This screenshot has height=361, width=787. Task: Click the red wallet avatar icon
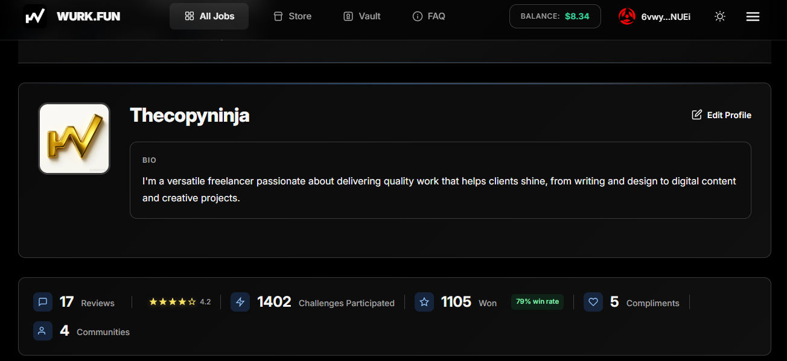pos(627,16)
